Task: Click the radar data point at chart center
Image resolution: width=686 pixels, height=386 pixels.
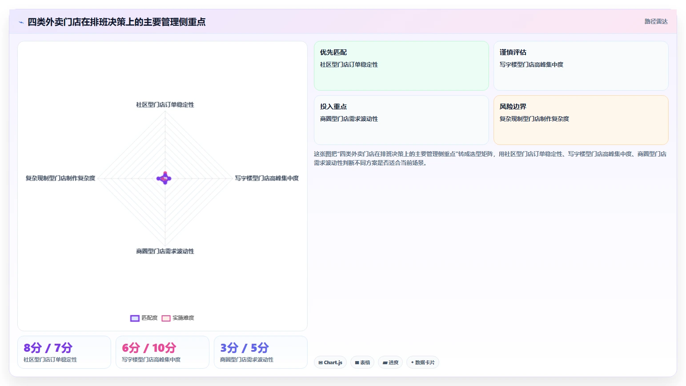Action: pos(165,178)
